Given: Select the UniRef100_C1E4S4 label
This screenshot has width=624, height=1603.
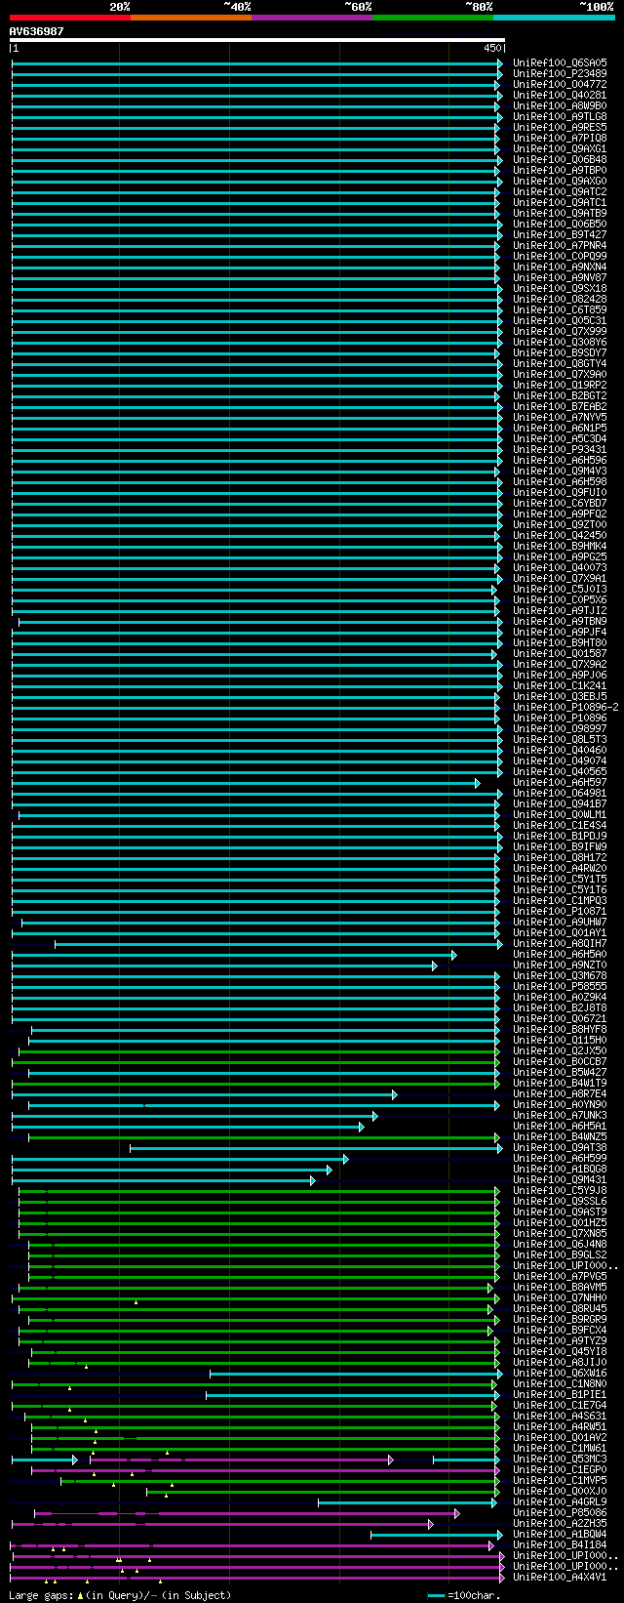Looking at the screenshot, I should pyautogui.click(x=560, y=825).
